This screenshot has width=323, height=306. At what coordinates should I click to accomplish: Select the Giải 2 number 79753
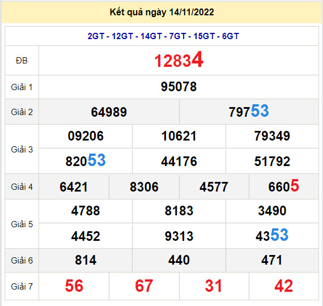click(x=249, y=111)
